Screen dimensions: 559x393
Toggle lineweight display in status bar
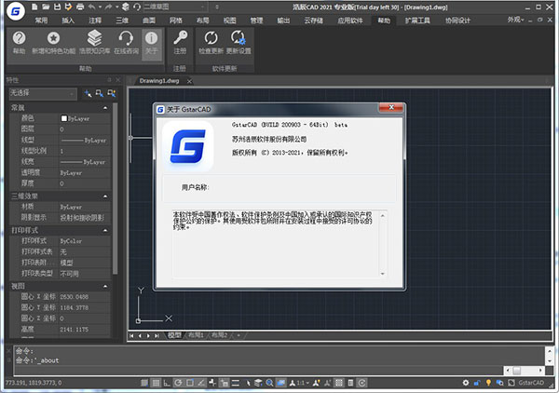pos(236,383)
